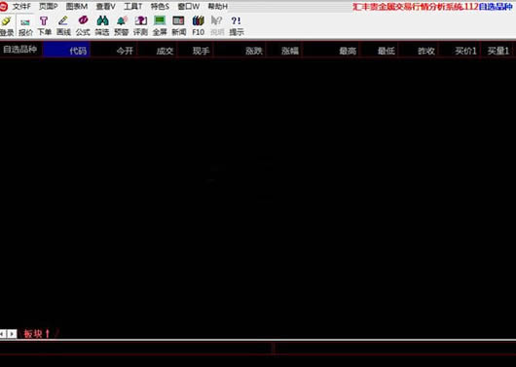
Task: Expand the 查看V menu
Action: click(x=106, y=7)
